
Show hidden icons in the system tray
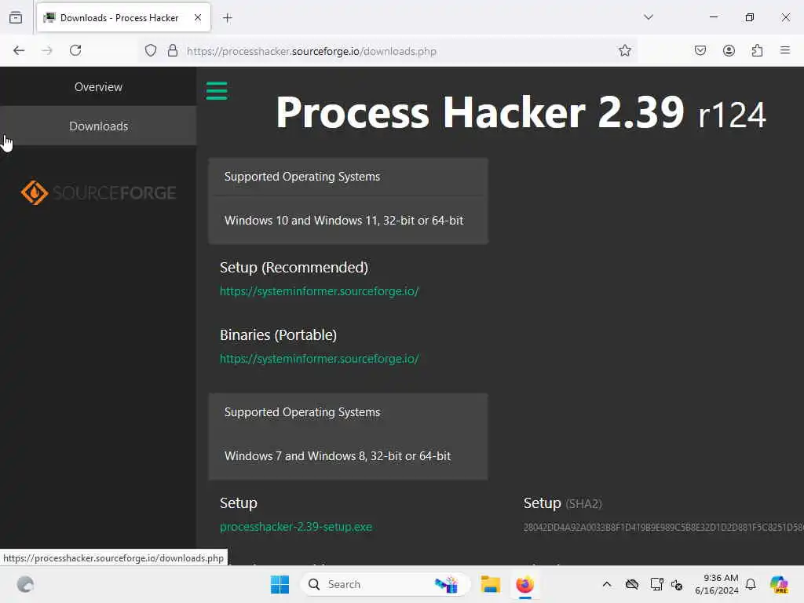point(607,584)
